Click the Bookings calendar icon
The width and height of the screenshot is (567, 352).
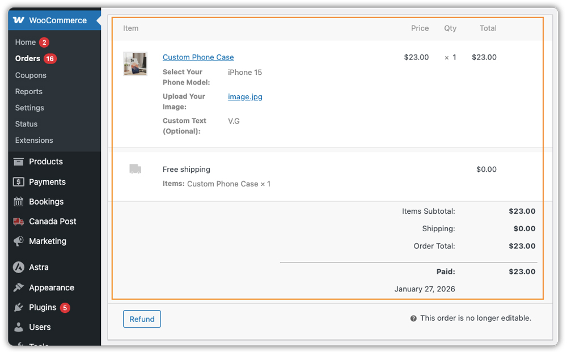19,202
